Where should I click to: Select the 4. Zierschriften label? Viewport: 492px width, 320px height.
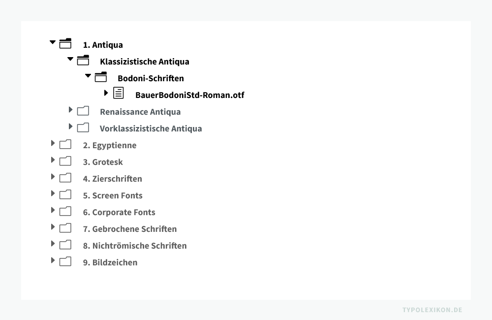point(112,179)
